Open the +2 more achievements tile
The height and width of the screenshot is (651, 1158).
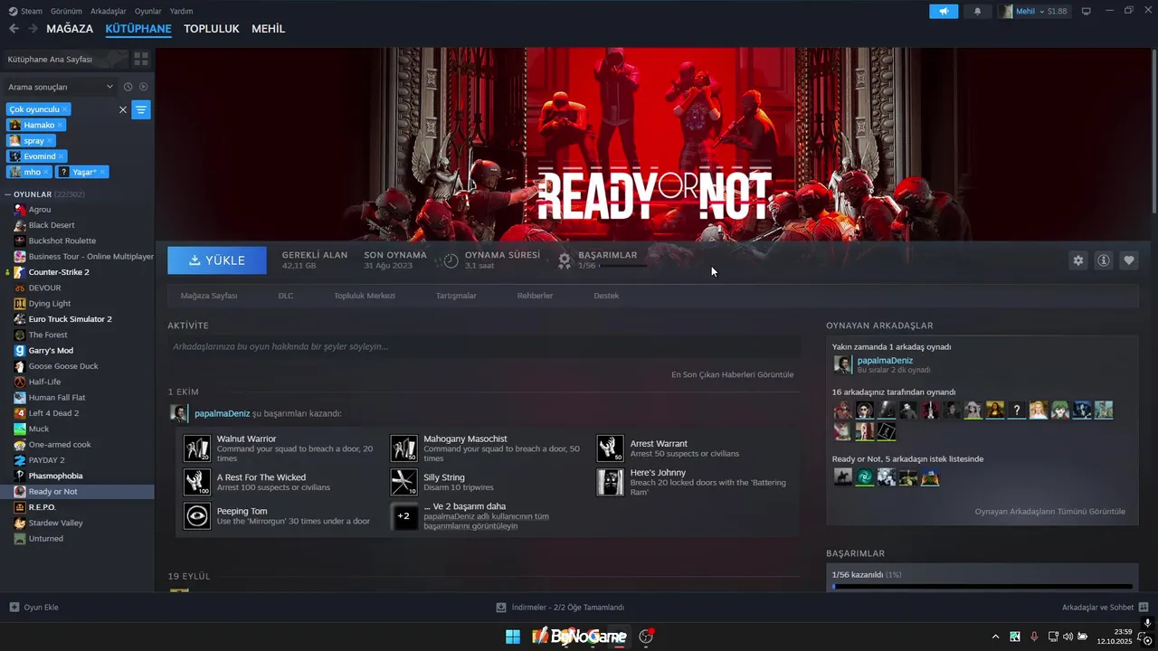click(403, 515)
